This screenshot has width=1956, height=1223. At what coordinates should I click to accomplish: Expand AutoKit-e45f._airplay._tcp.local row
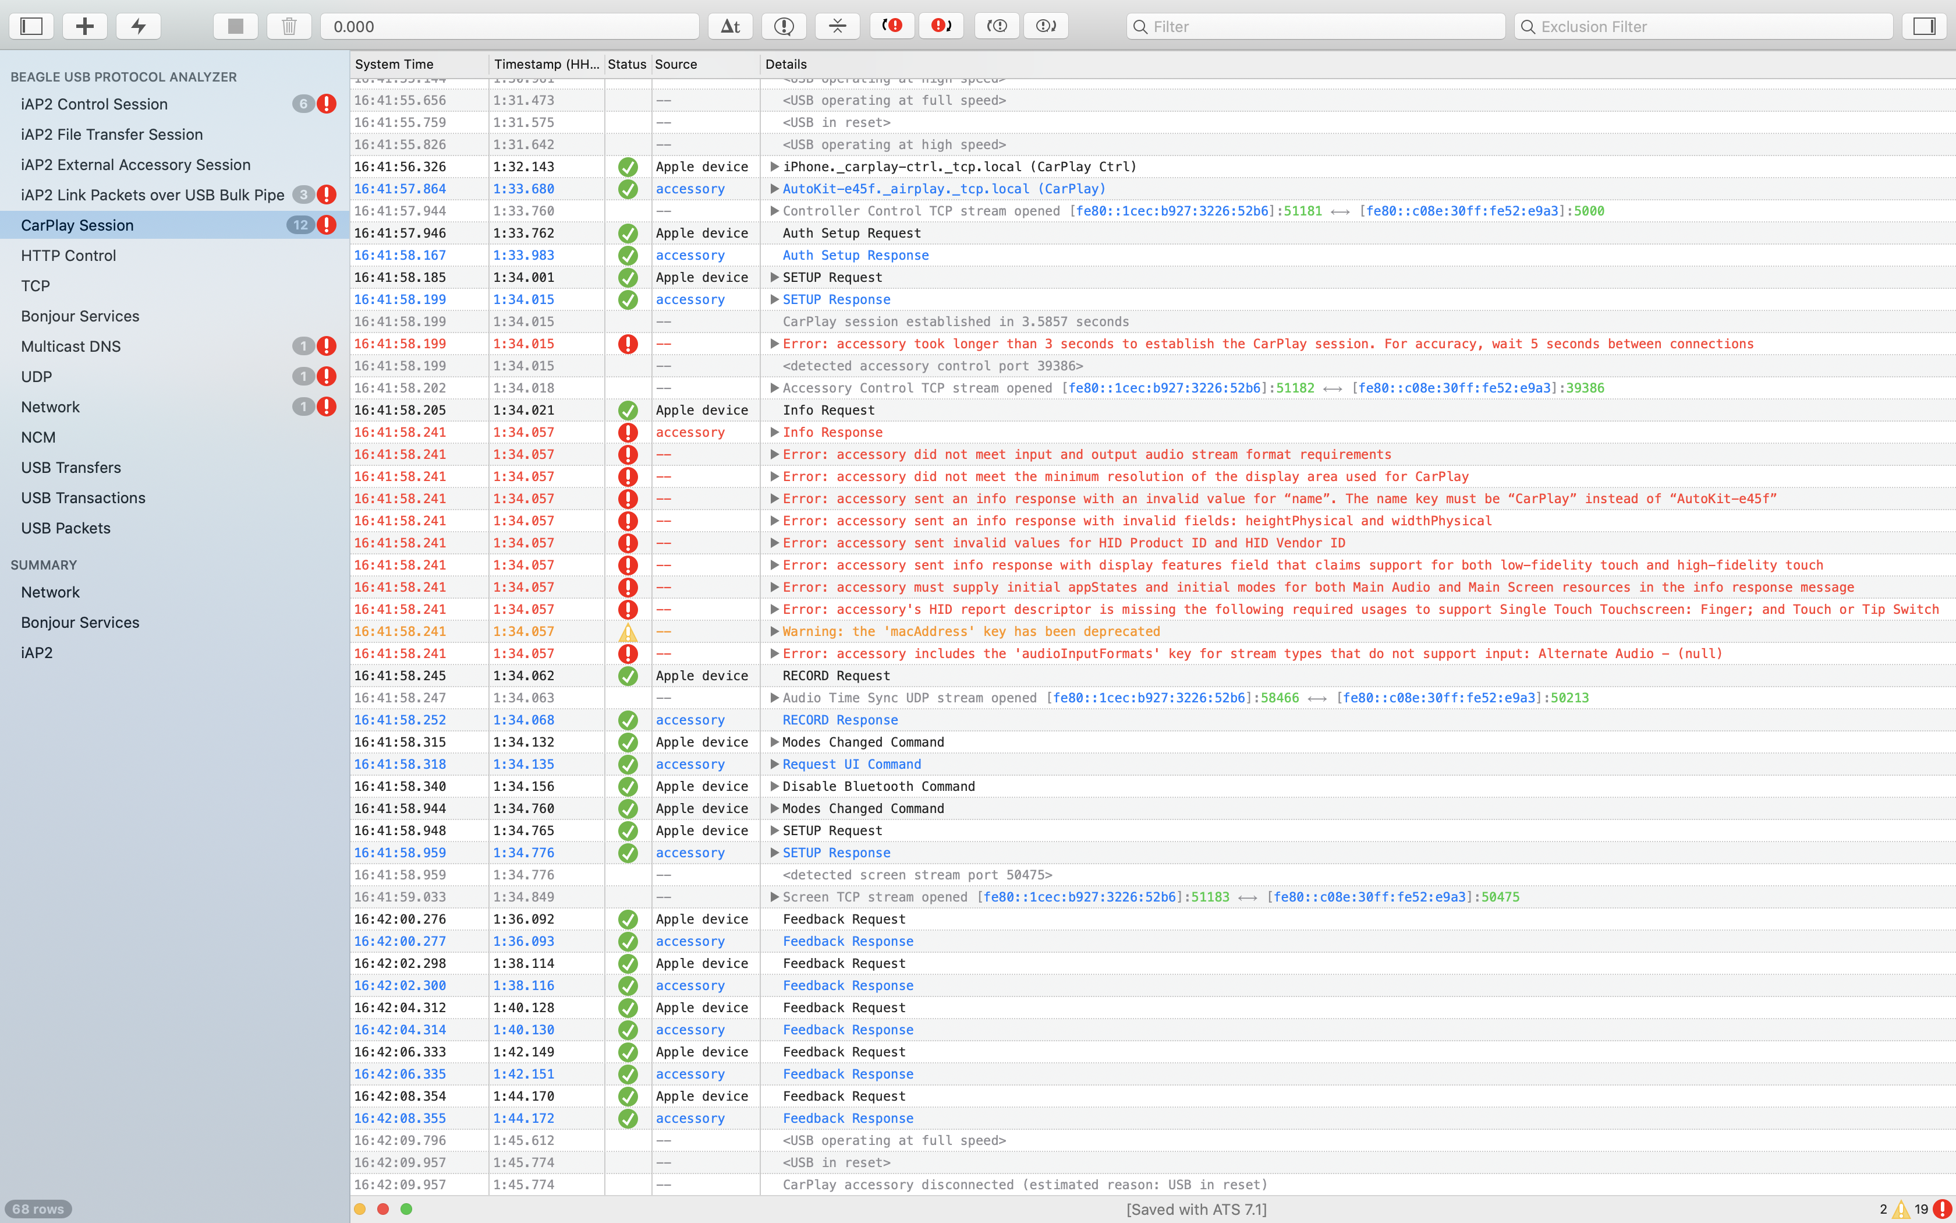pos(774,189)
